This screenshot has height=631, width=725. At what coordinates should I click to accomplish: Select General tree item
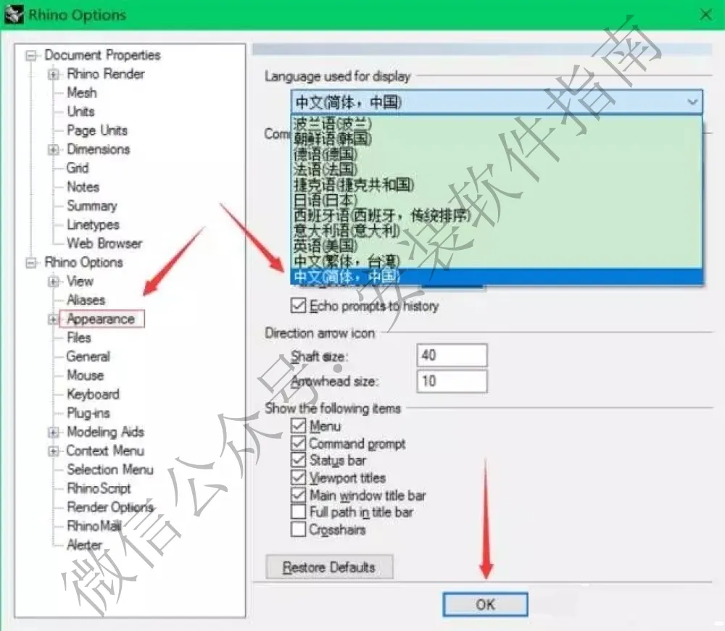(x=88, y=356)
